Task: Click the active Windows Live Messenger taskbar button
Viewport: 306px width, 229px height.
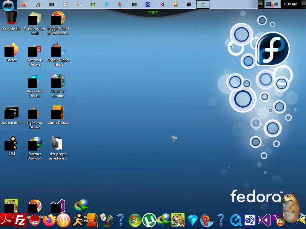Action: (203, 4)
